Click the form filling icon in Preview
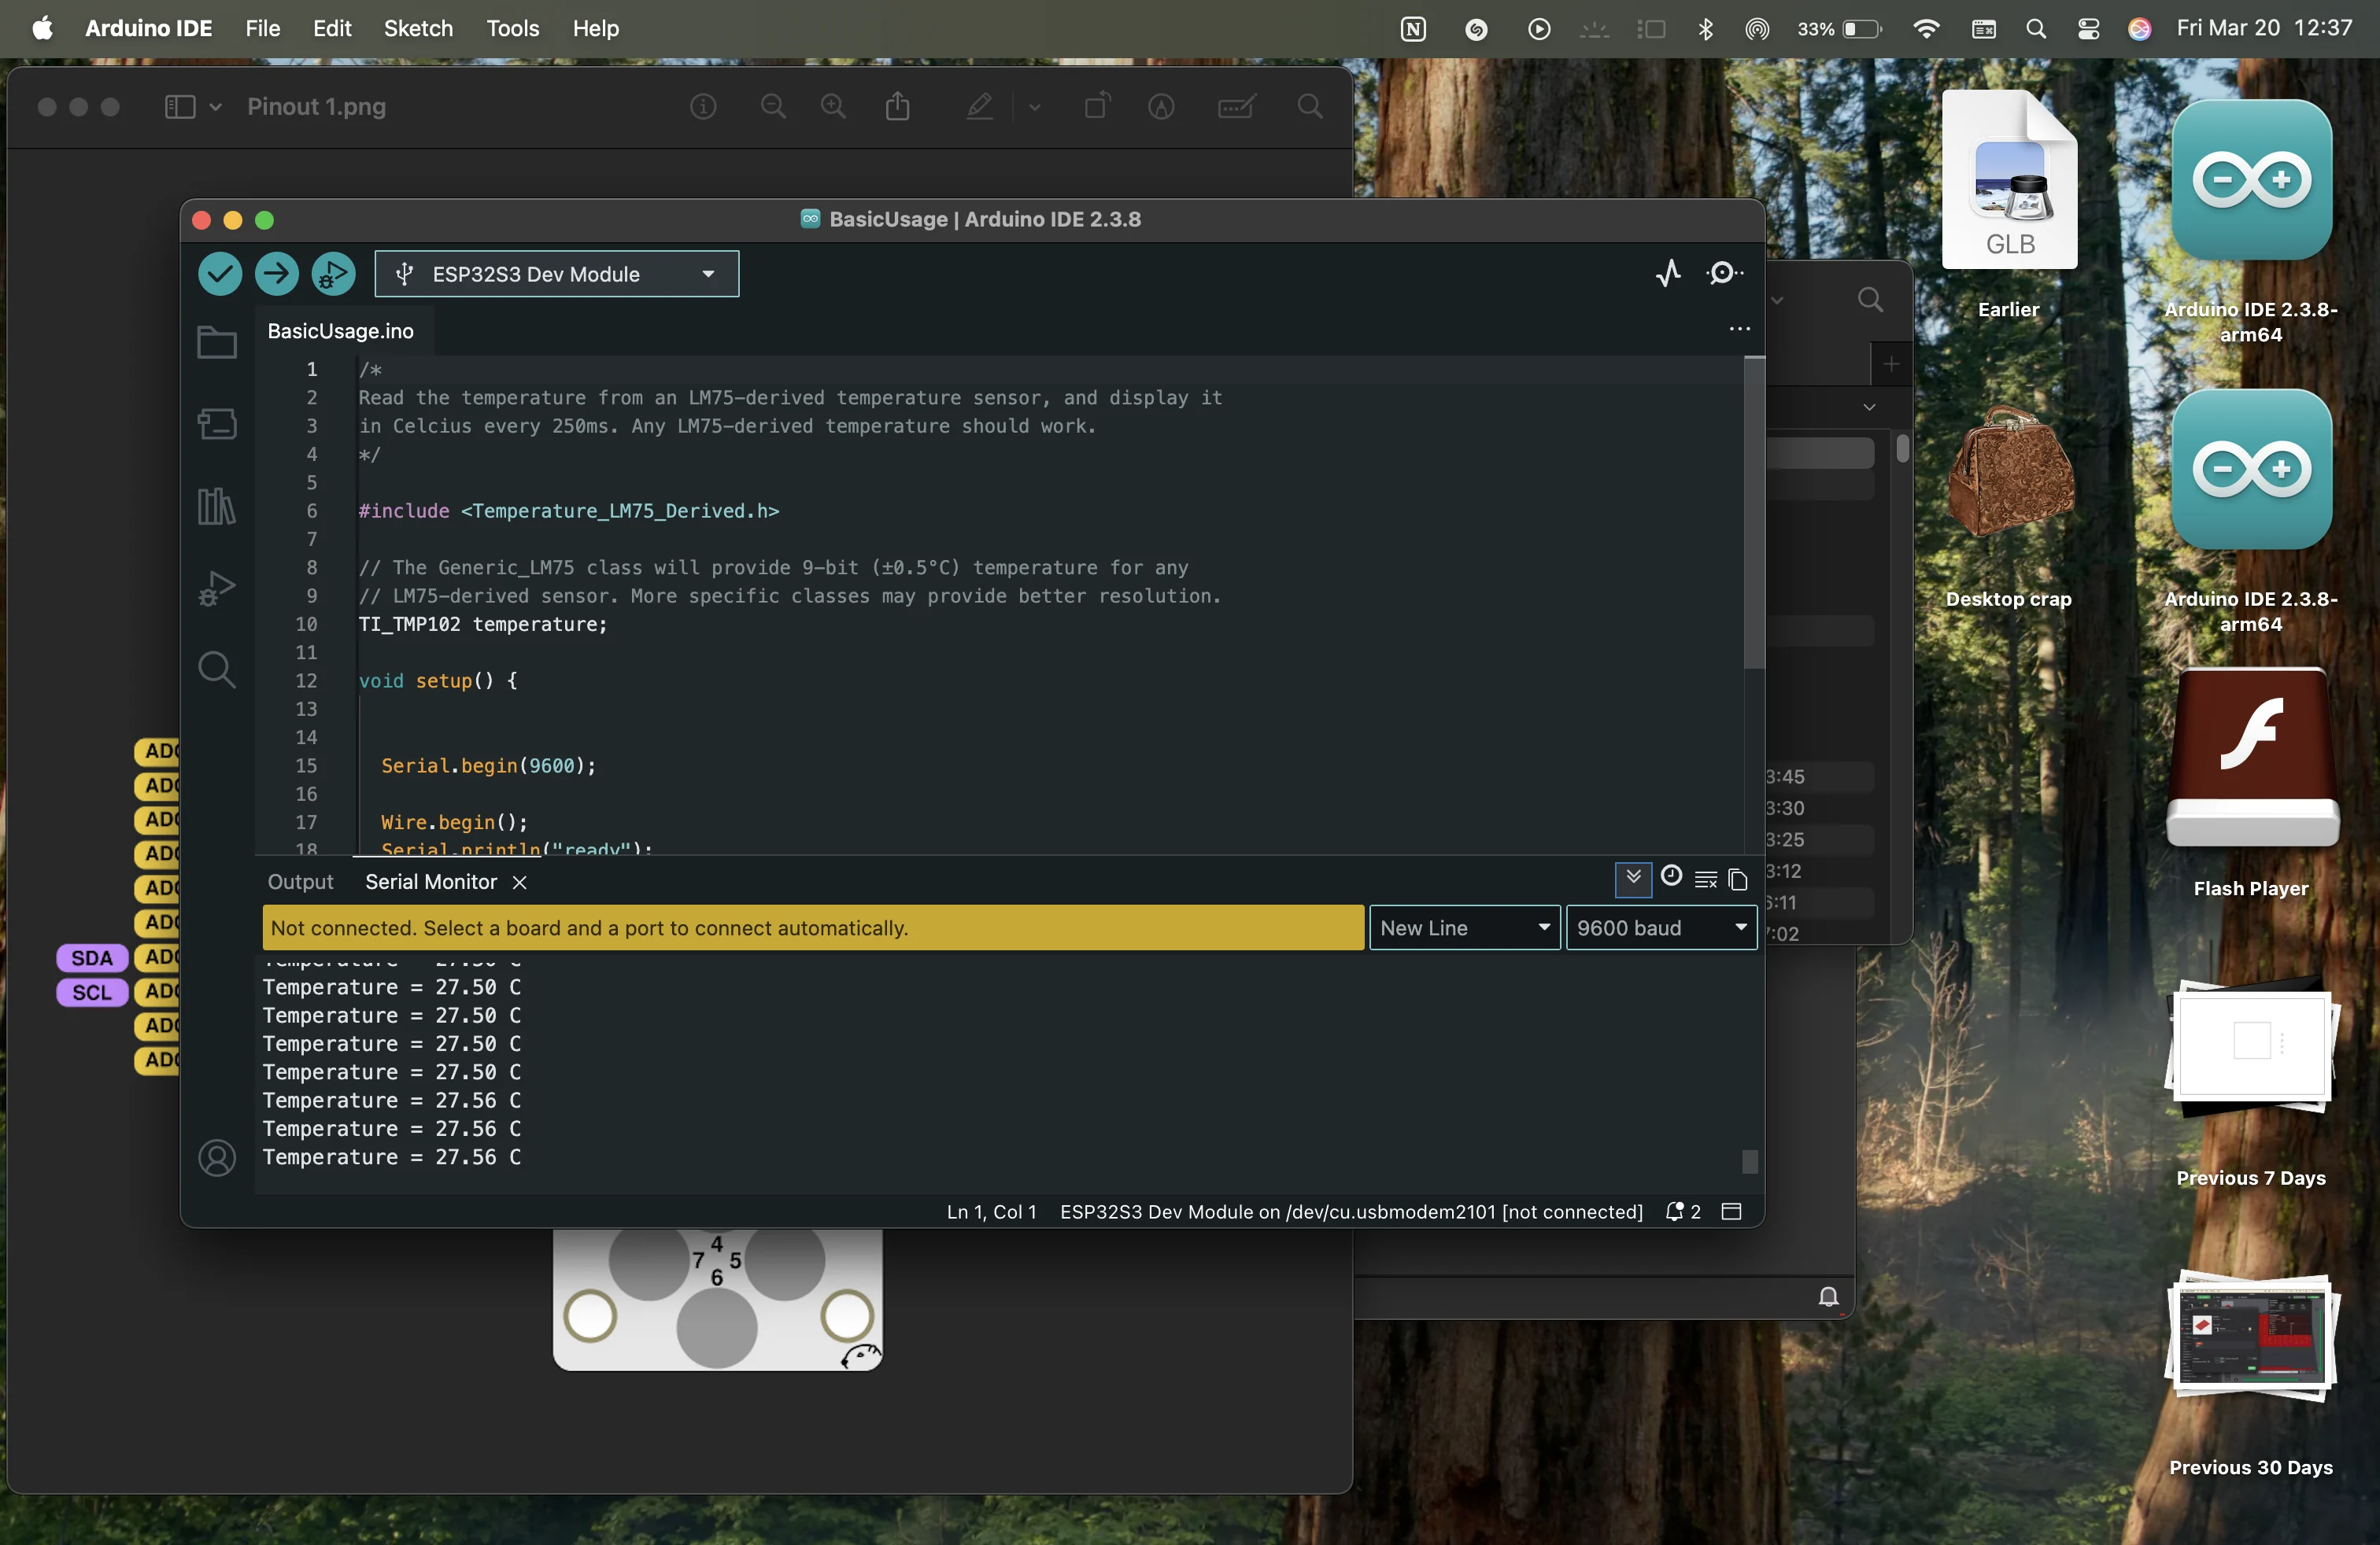Screen dimensions: 2380x1545 tap(1237, 106)
